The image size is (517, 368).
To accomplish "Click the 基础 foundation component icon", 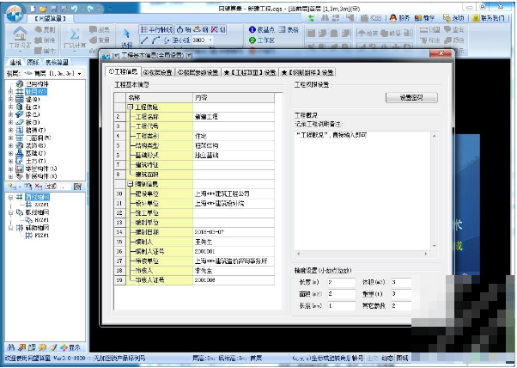I will click(x=19, y=153).
